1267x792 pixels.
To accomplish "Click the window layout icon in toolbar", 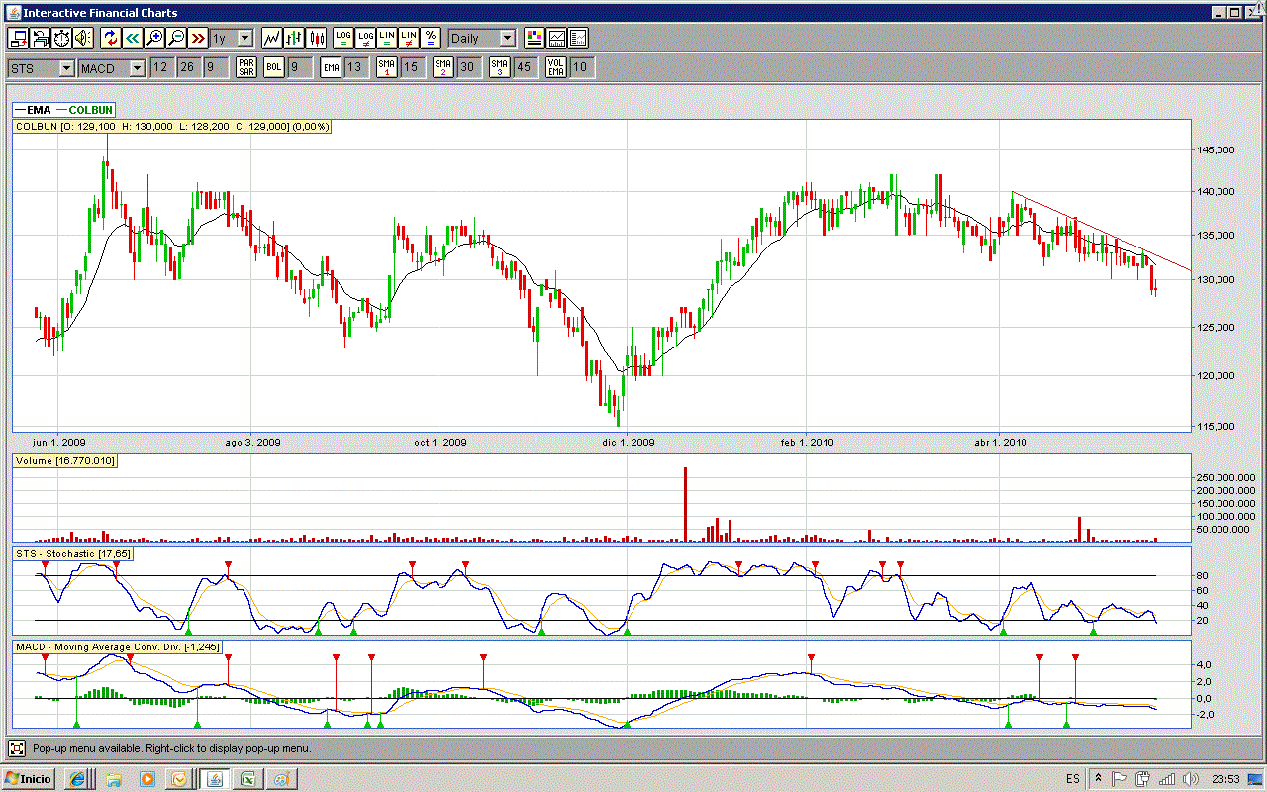I will 19,38.
